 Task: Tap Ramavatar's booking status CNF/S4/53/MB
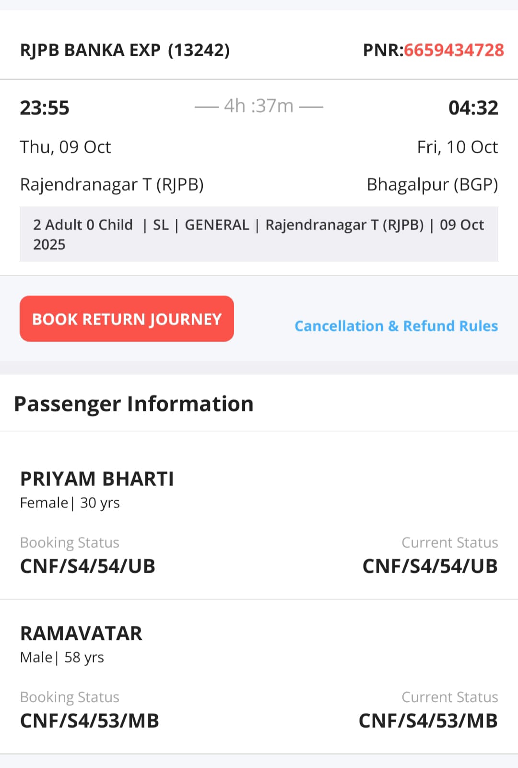[x=89, y=720]
